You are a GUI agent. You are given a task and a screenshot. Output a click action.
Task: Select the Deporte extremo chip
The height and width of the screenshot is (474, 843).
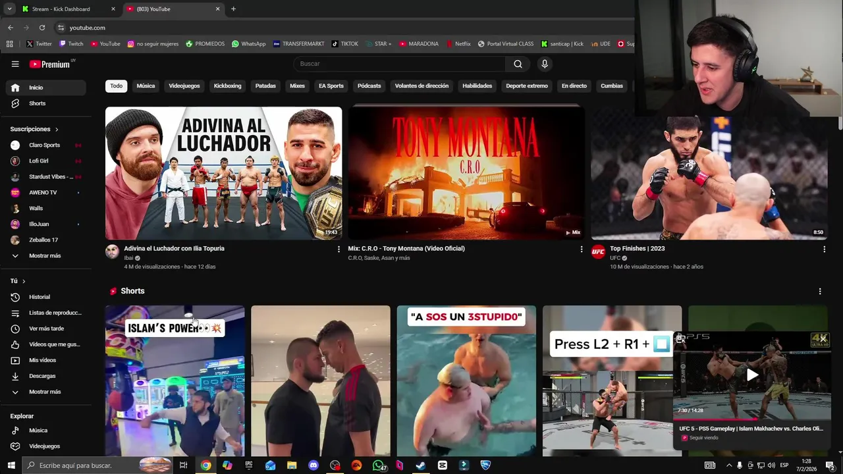tap(526, 86)
